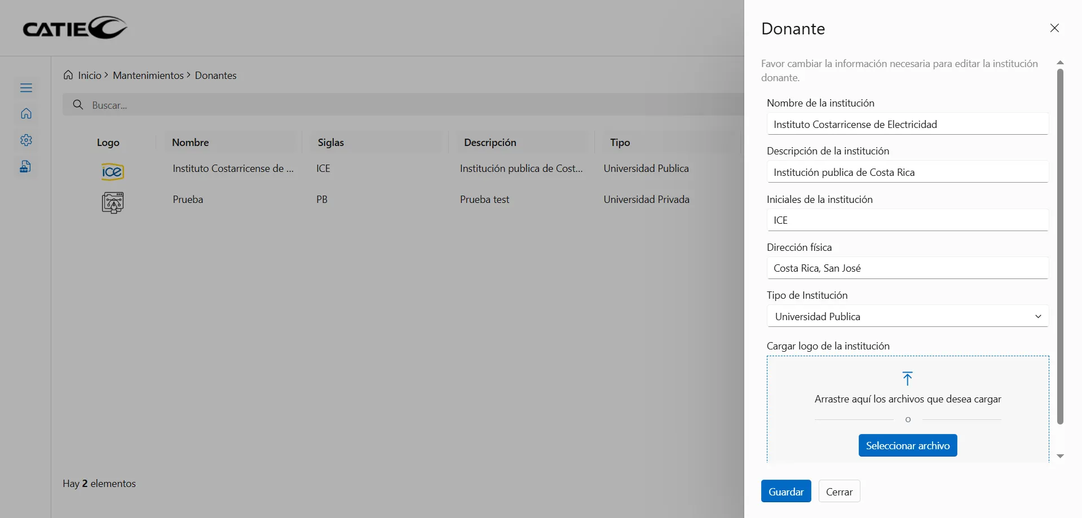Expand the Tipo de Institución dropdown
The image size is (1082, 518).
click(907, 316)
